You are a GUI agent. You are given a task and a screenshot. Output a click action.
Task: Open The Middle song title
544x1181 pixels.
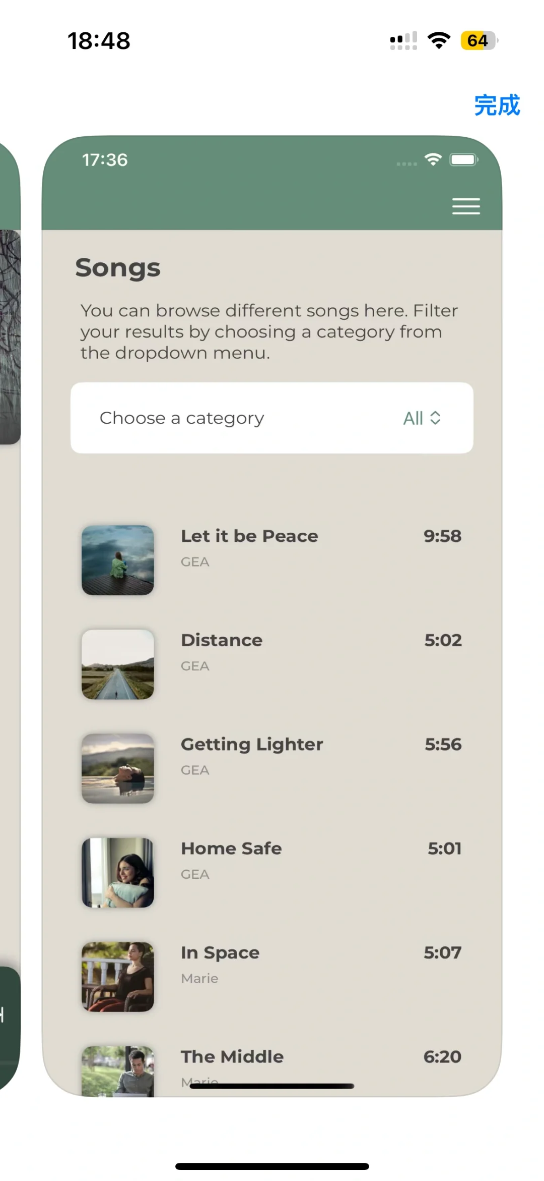pos(232,1056)
